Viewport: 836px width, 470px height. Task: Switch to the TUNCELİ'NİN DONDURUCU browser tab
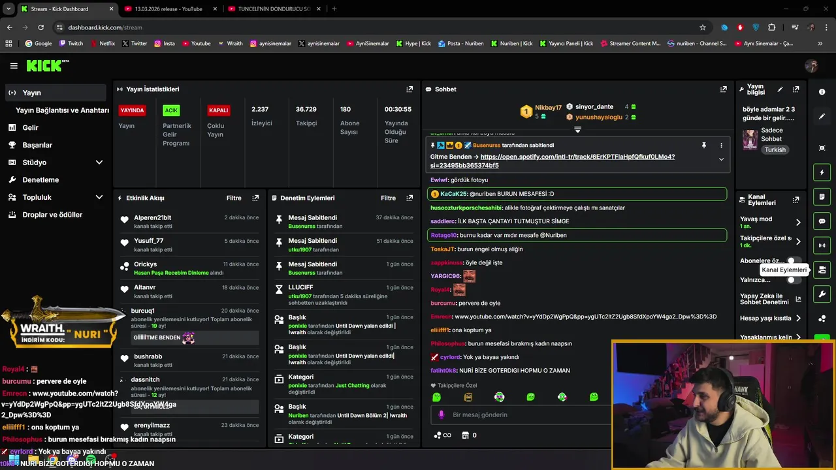click(273, 8)
